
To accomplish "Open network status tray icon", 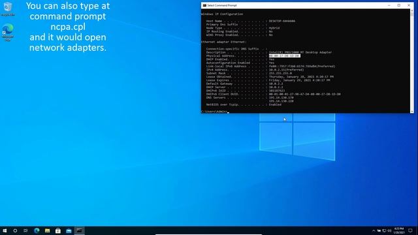I will [384, 230].
